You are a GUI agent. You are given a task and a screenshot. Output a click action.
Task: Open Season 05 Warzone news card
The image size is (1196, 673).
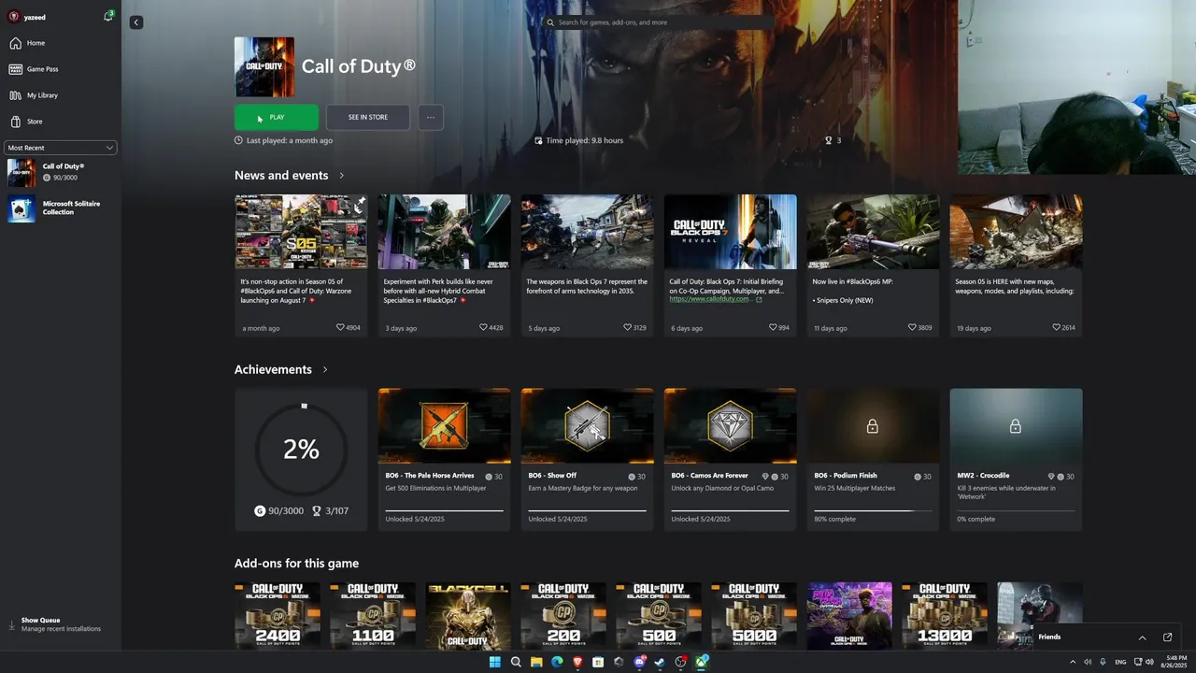pyautogui.click(x=301, y=265)
